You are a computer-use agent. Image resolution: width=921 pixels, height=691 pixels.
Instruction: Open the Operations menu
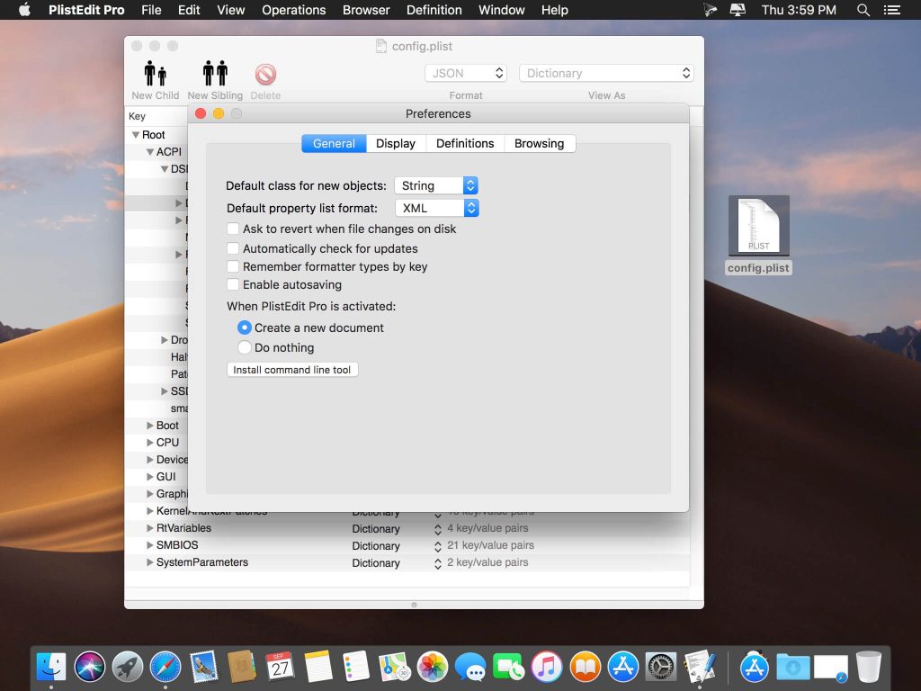pos(293,10)
